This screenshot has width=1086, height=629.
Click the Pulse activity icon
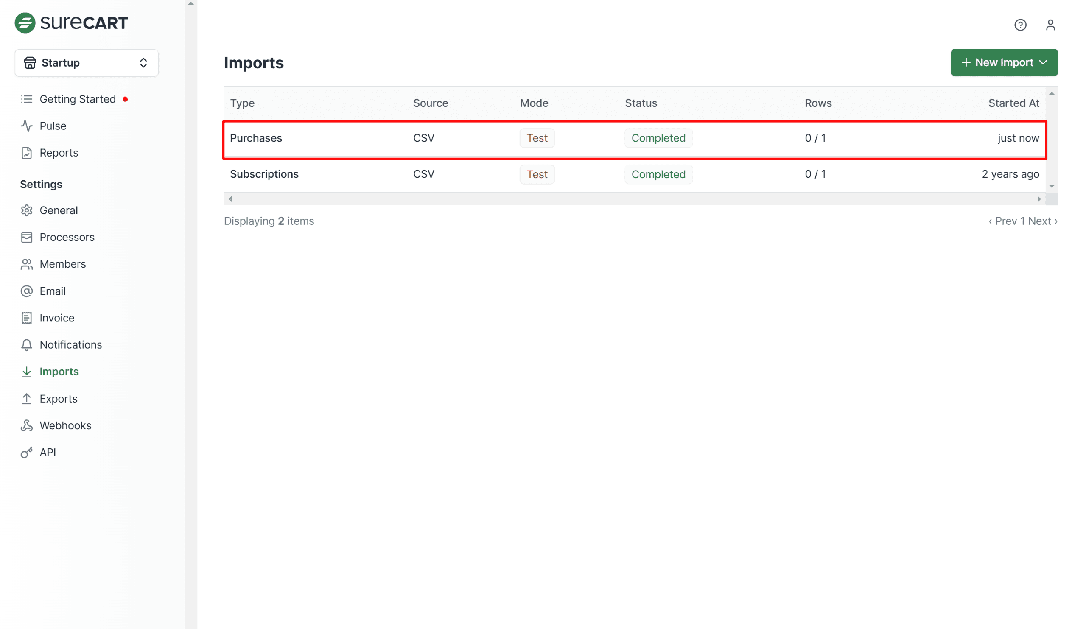point(27,126)
